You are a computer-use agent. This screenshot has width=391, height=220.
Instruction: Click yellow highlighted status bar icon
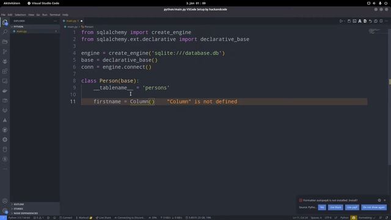(354, 218)
